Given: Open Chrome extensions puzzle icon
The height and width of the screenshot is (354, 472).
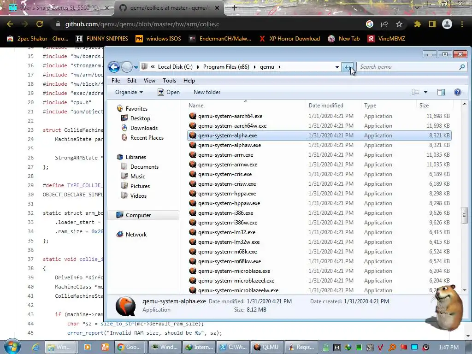Looking at the screenshot, I should 417,24.
